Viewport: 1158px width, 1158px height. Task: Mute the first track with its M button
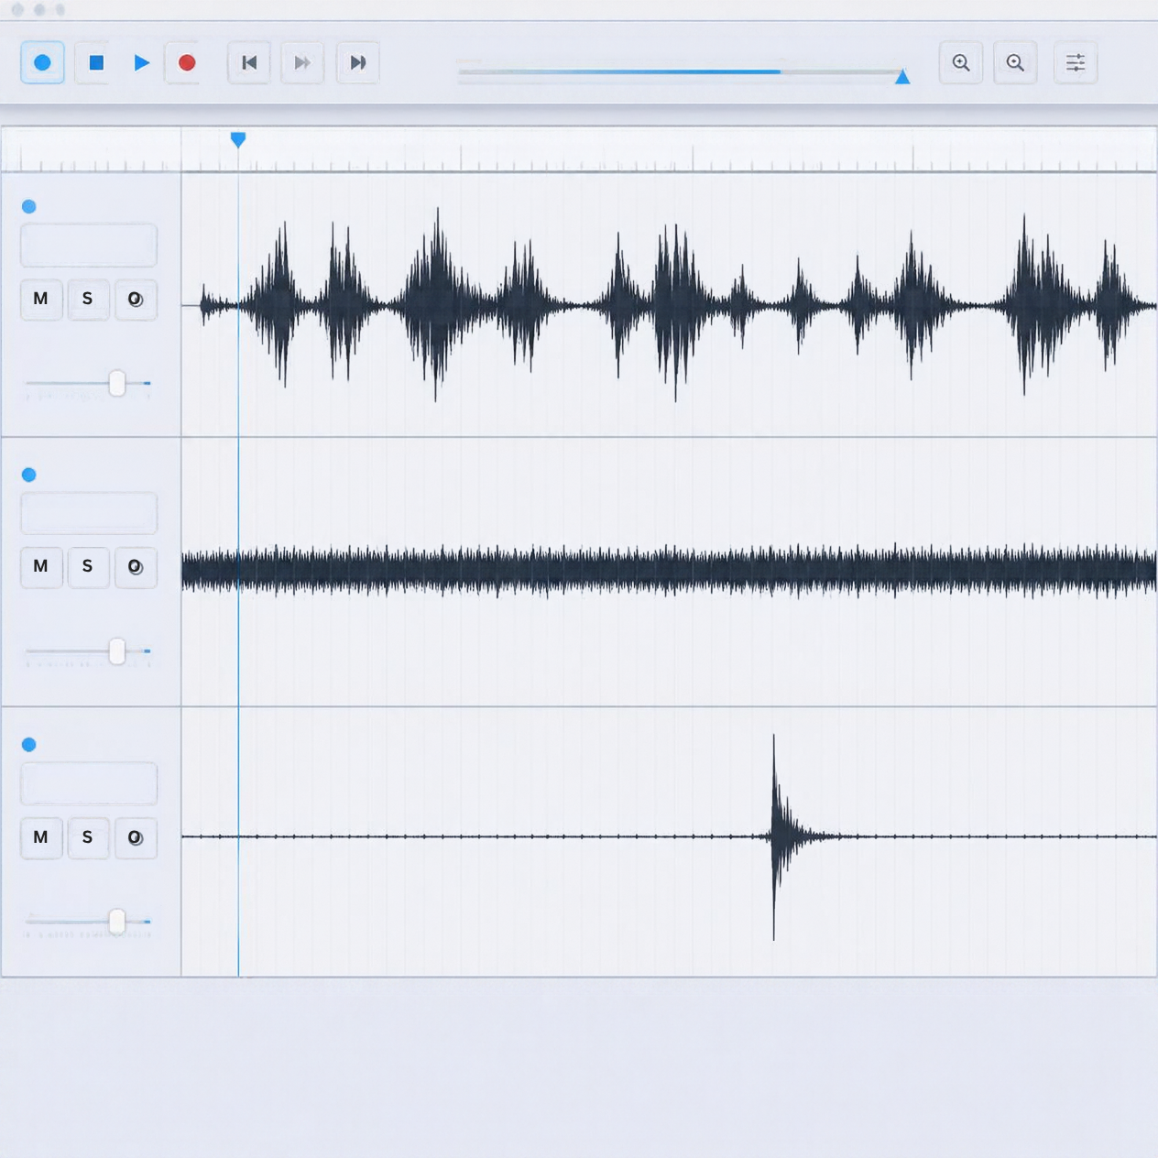(x=41, y=300)
